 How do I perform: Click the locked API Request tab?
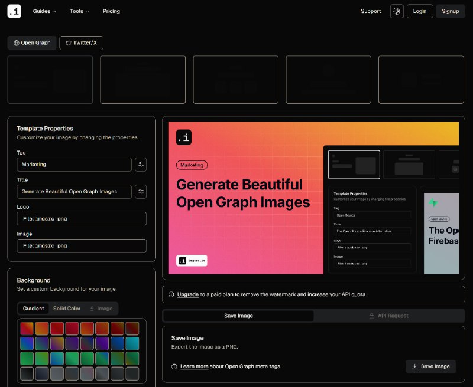click(388, 316)
